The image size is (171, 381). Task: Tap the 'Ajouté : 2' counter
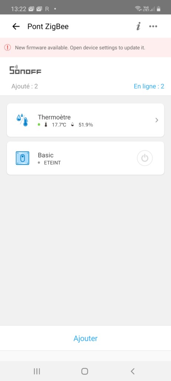[x=24, y=86]
